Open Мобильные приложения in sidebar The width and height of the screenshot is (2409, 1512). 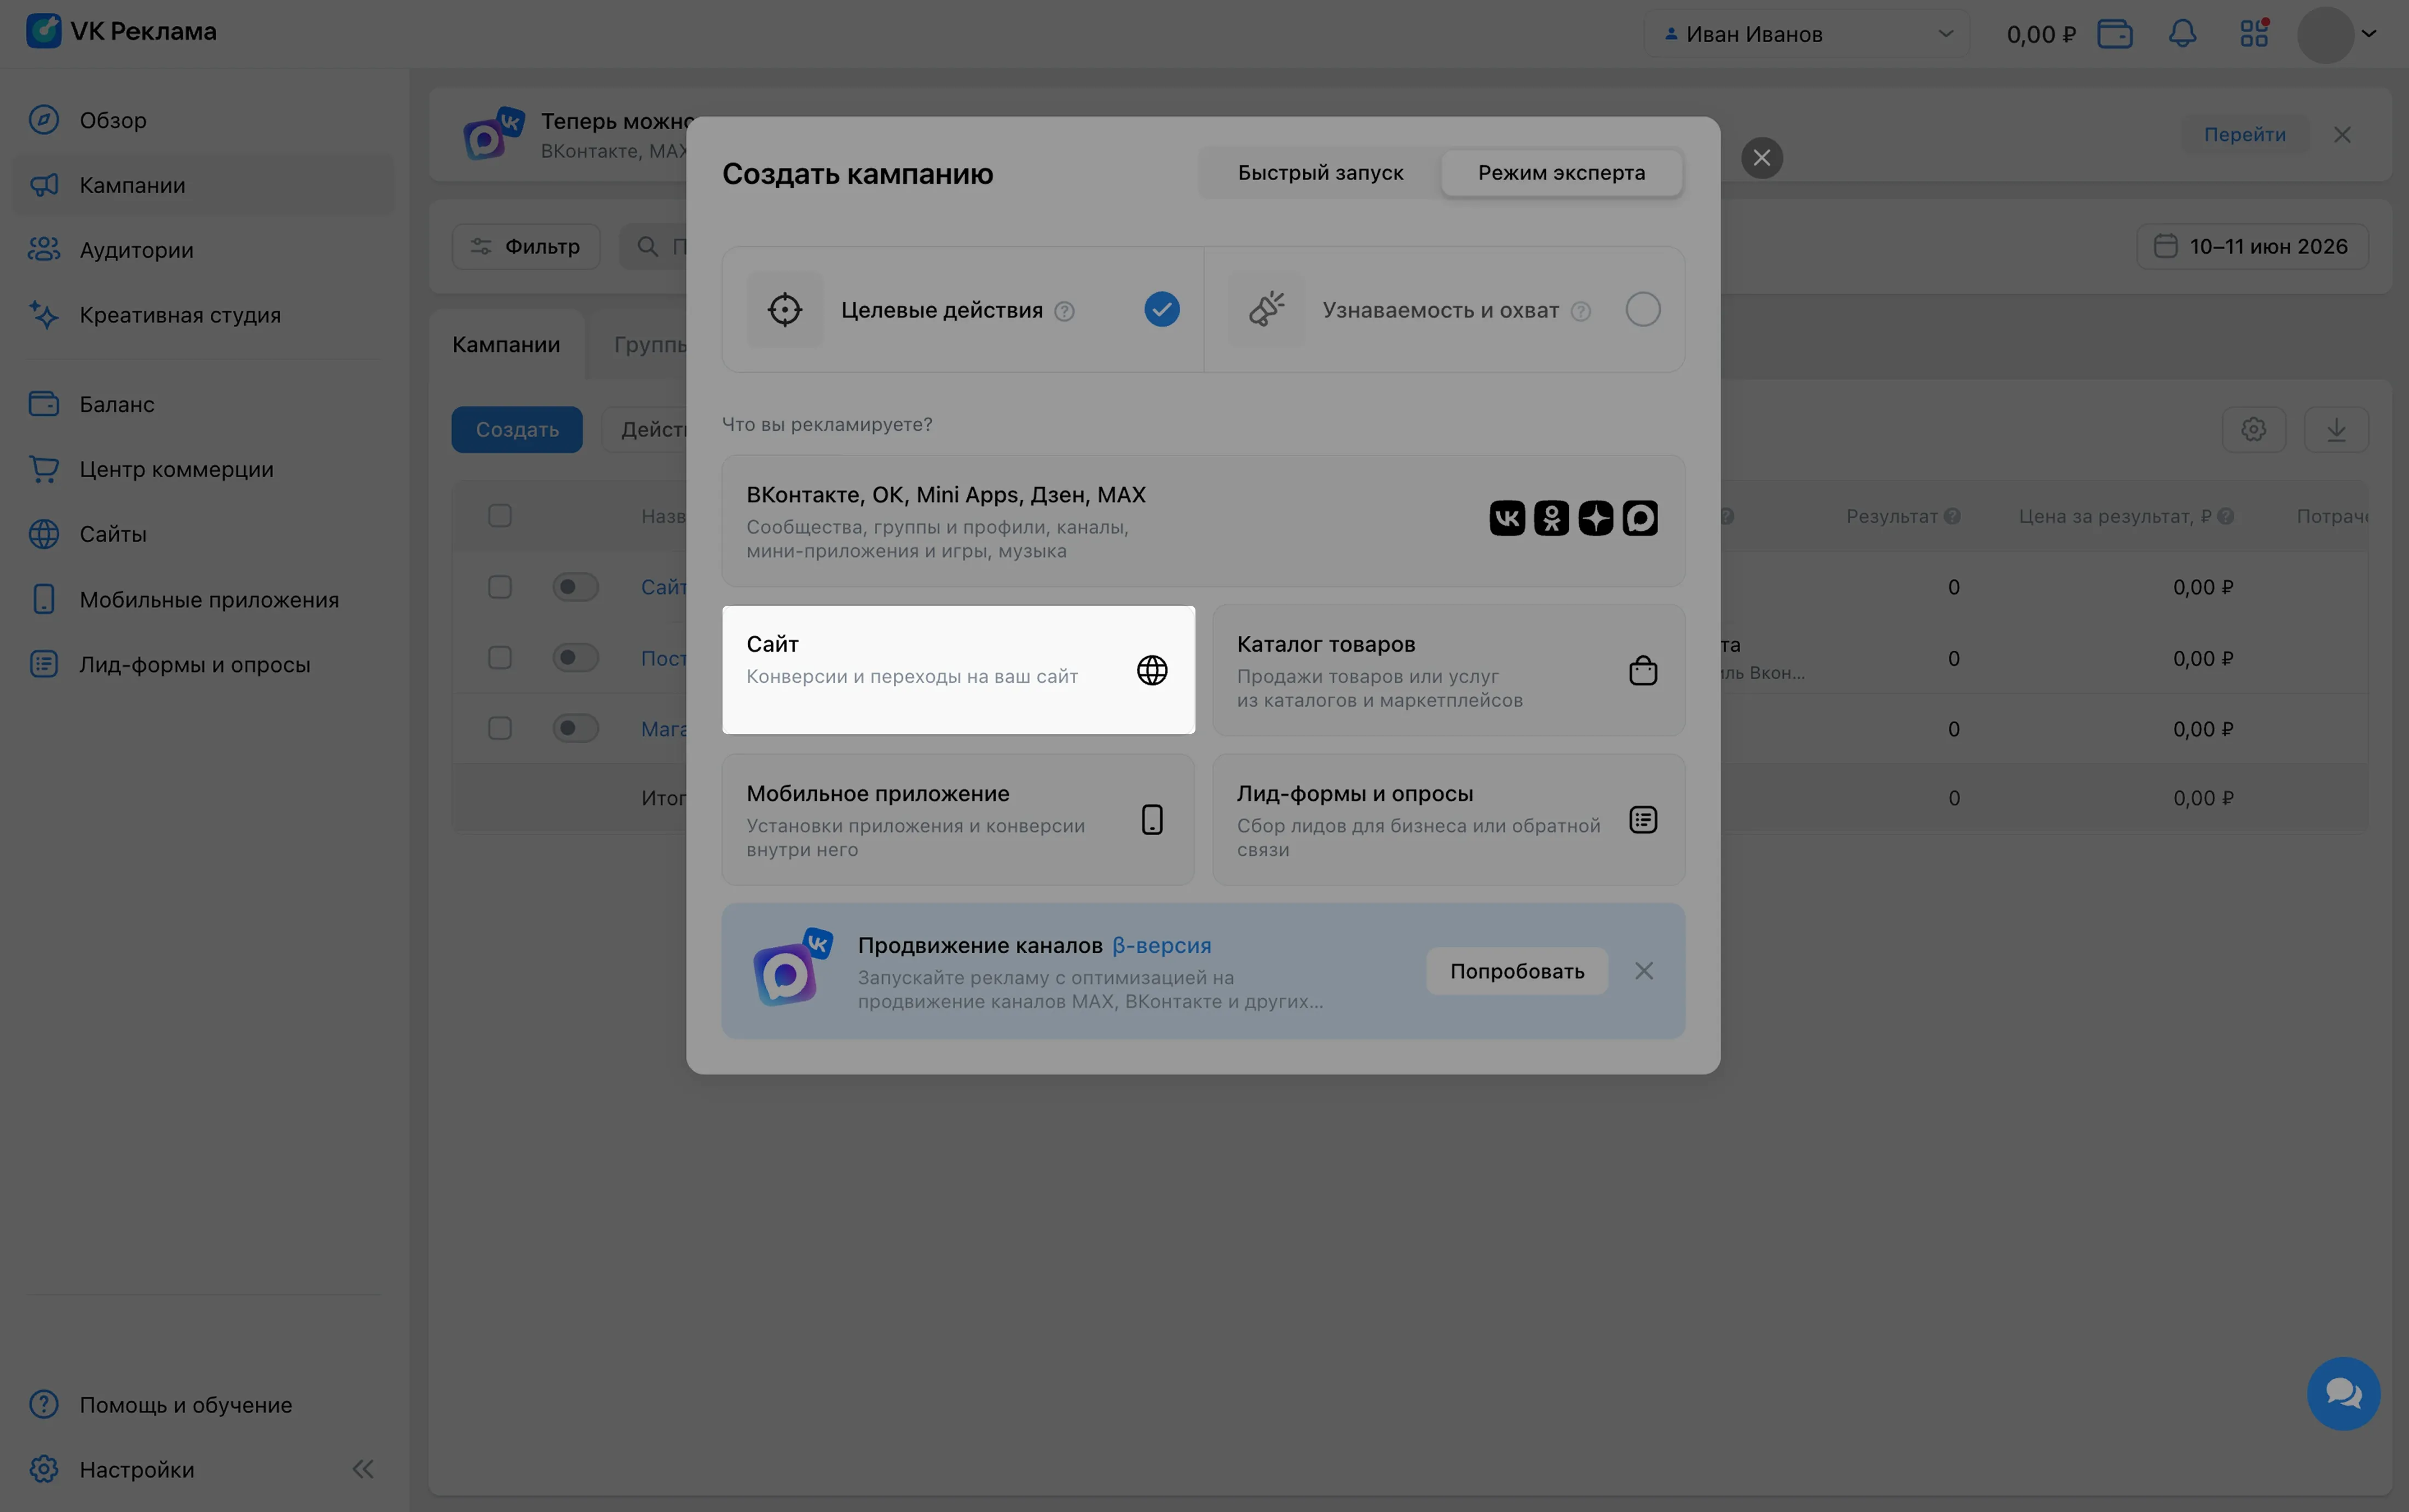click(x=203, y=599)
